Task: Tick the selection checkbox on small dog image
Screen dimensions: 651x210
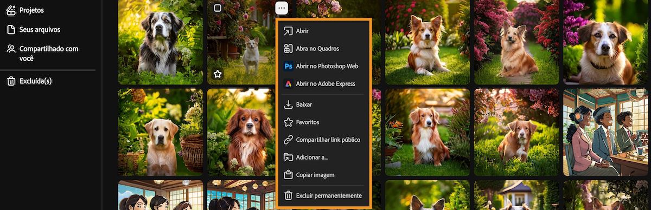Action: (x=218, y=8)
